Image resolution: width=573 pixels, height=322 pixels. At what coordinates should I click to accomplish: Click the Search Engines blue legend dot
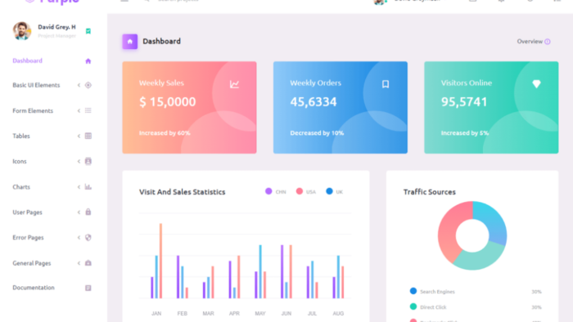413,291
